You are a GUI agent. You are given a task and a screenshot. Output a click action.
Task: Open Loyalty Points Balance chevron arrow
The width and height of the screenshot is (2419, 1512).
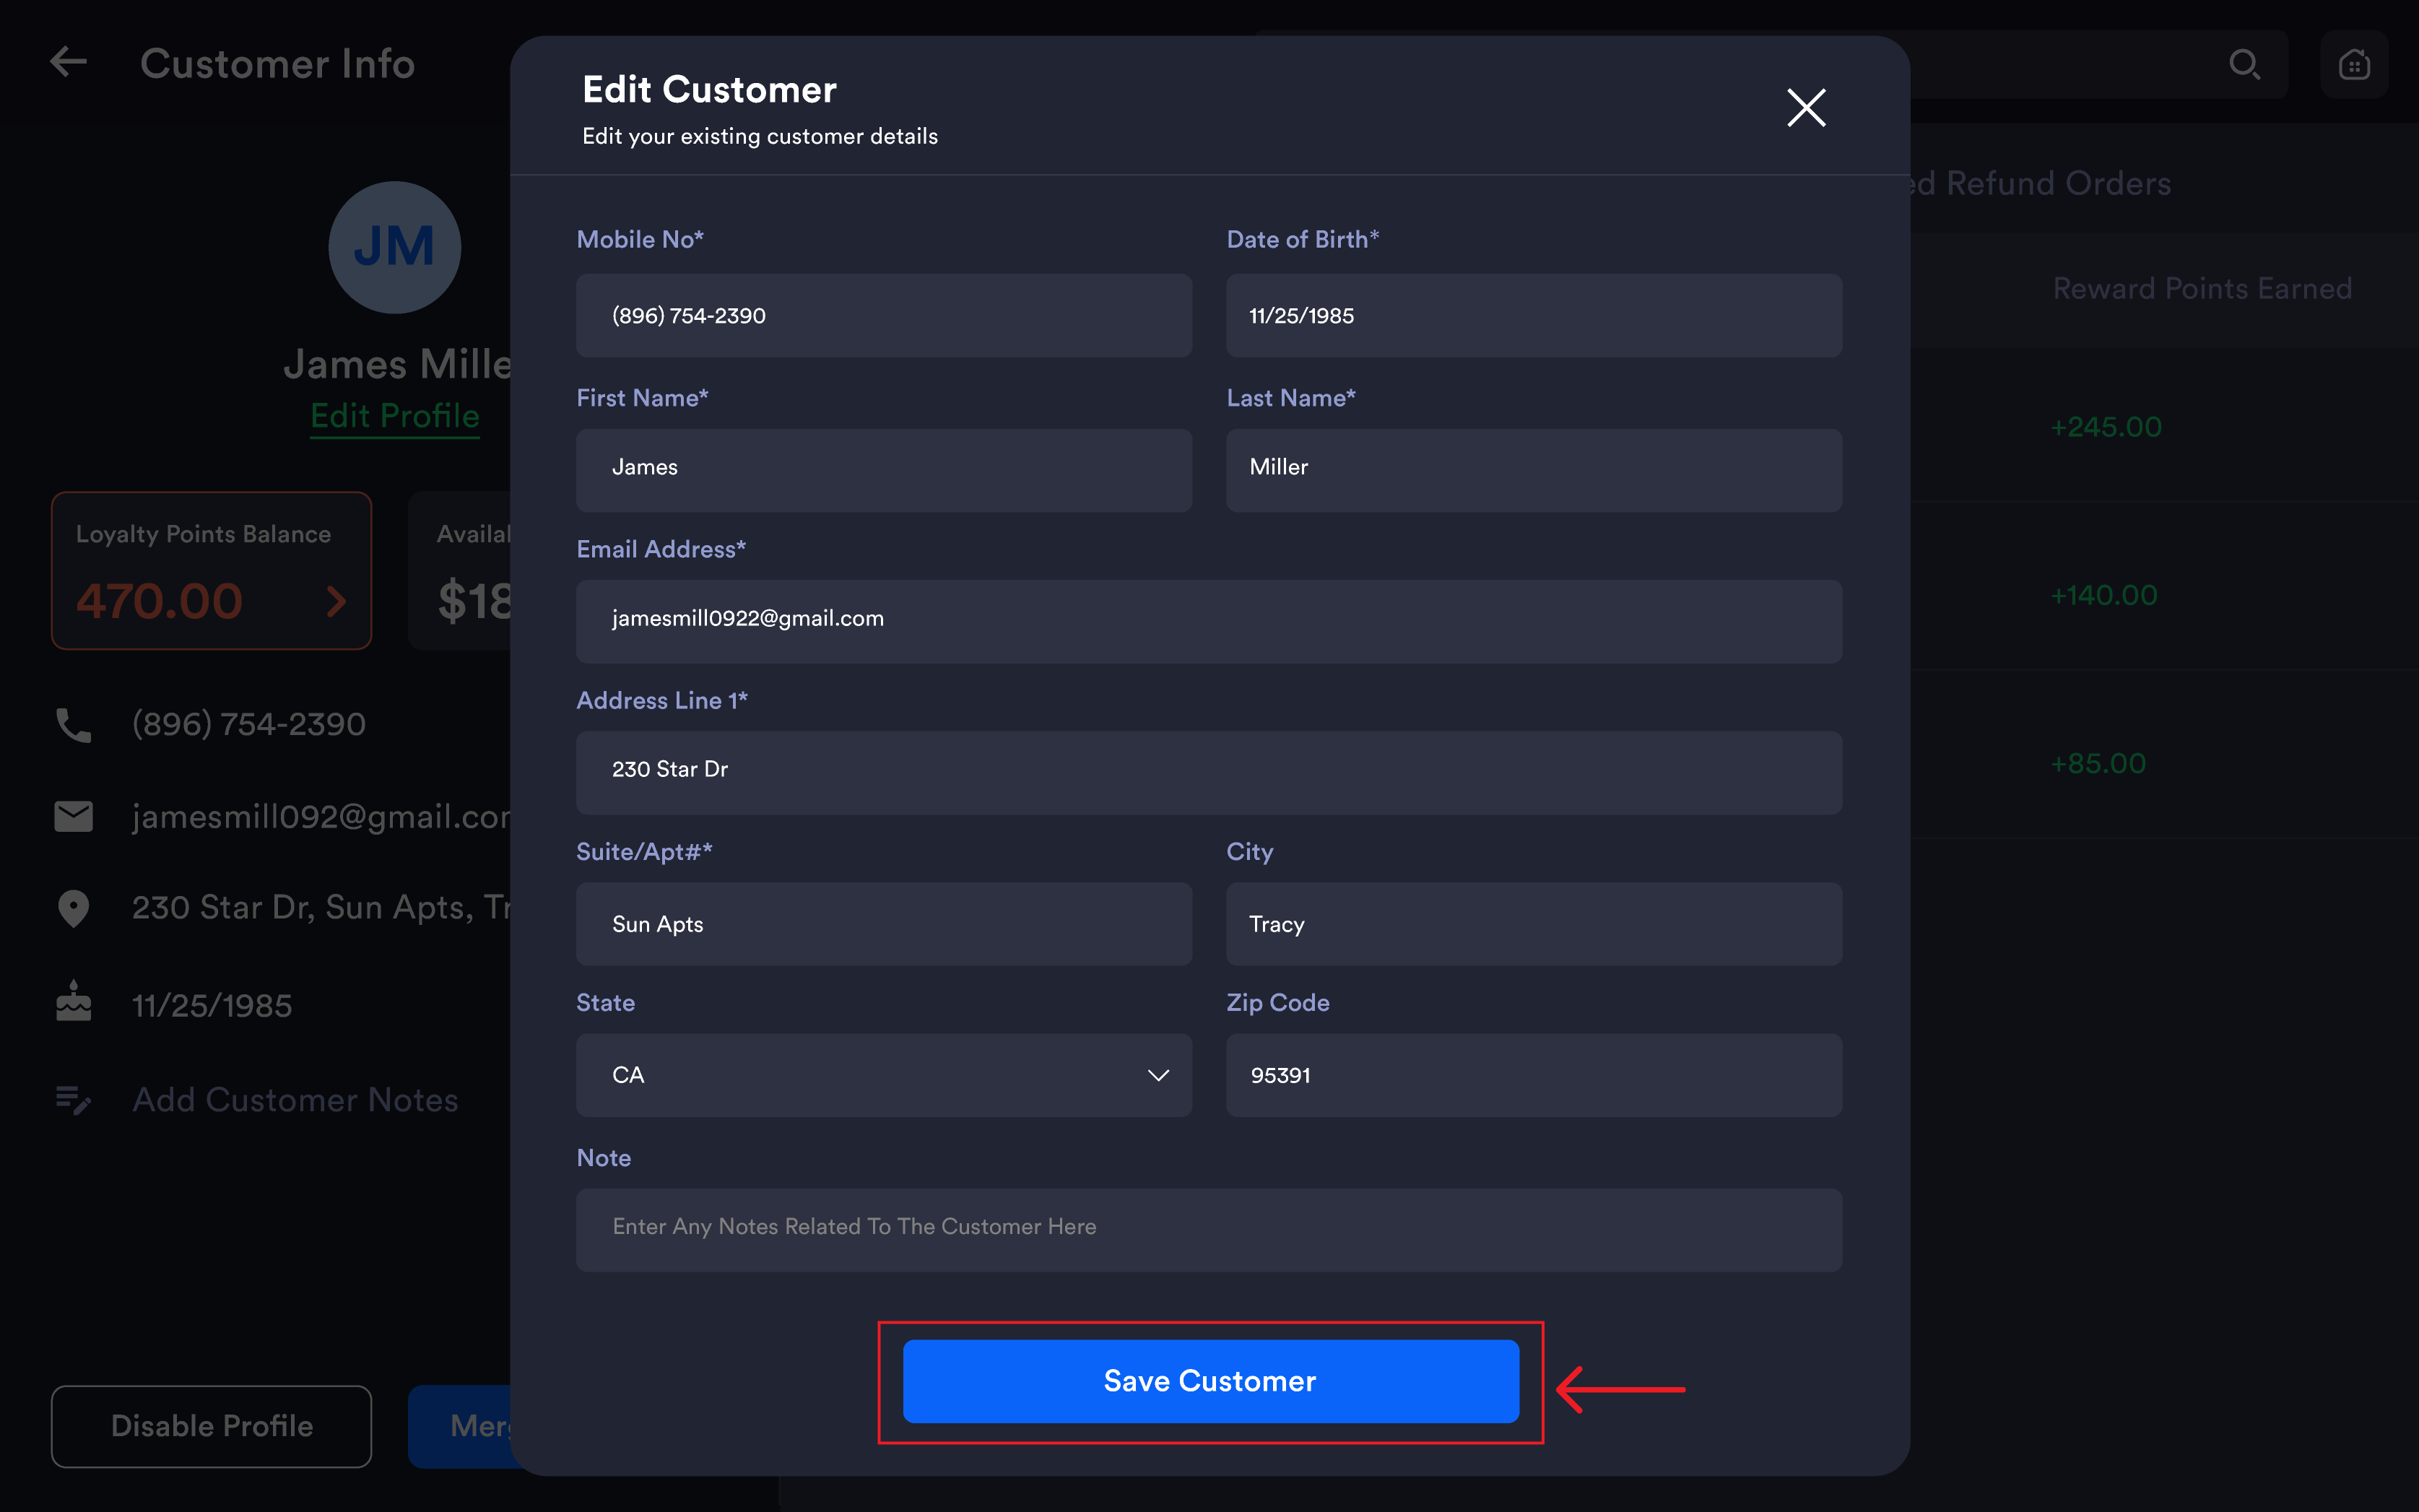pyautogui.click(x=336, y=601)
